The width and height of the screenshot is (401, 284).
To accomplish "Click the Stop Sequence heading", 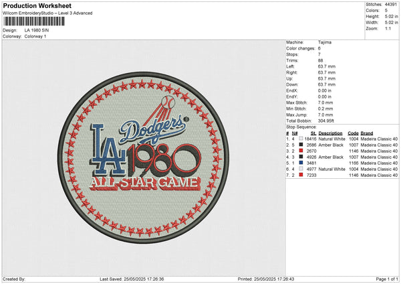I will coord(301,125).
